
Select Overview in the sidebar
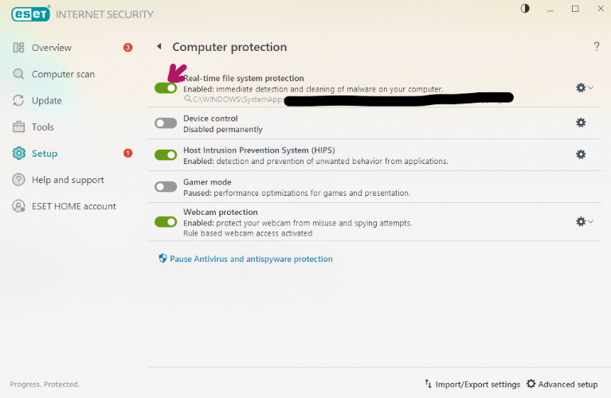point(51,48)
